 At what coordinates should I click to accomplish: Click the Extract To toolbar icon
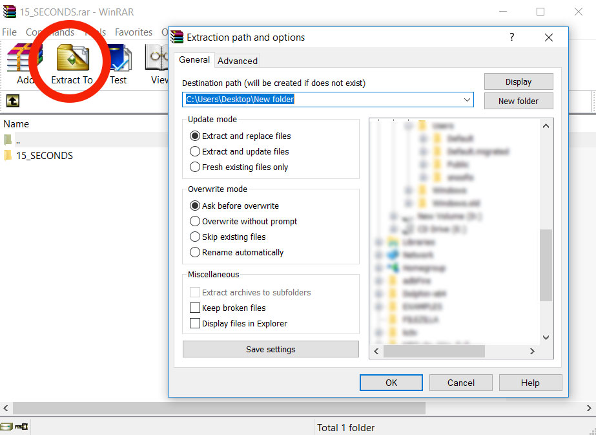(72, 58)
